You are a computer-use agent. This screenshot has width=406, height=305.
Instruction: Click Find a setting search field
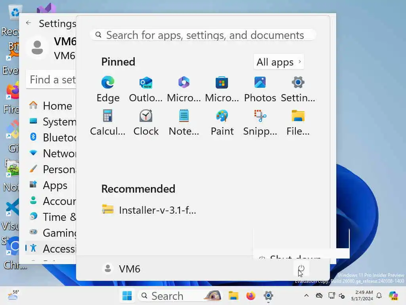pyautogui.click(x=51, y=79)
